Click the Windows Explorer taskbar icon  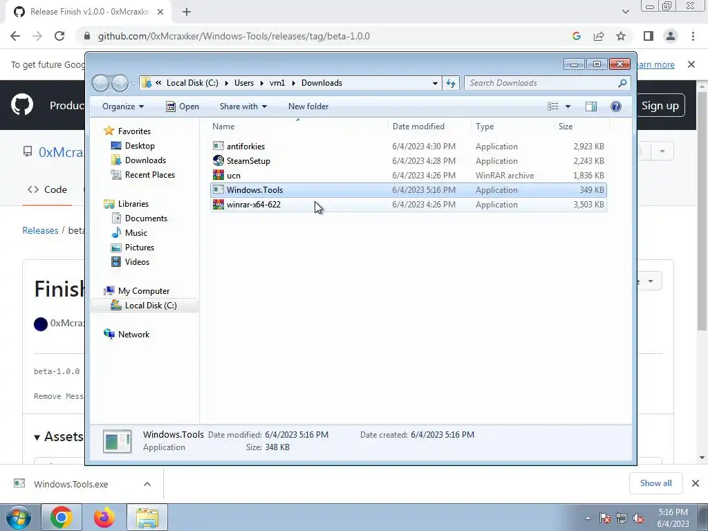coord(147,517)
